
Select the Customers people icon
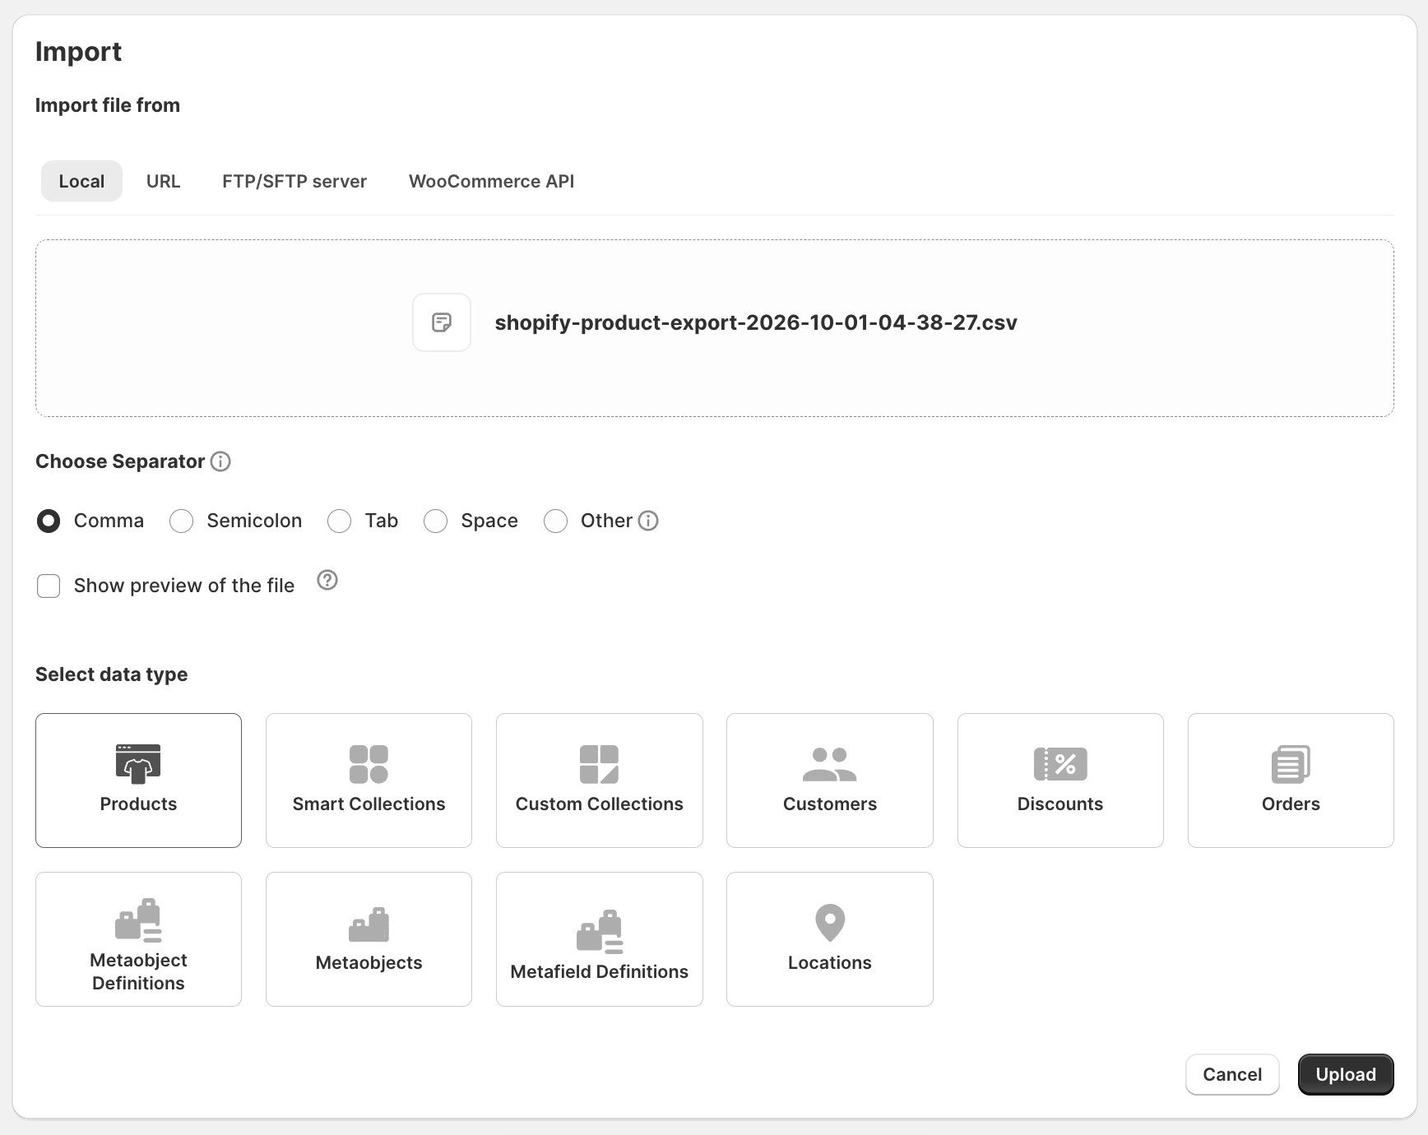coord(829,764)
